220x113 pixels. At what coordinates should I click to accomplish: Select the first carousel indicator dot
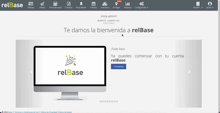click(x=101, y=101)
